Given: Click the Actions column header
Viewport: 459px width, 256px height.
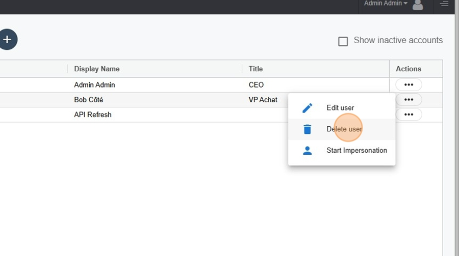Looking at the screenshot, I should [409, 69].
